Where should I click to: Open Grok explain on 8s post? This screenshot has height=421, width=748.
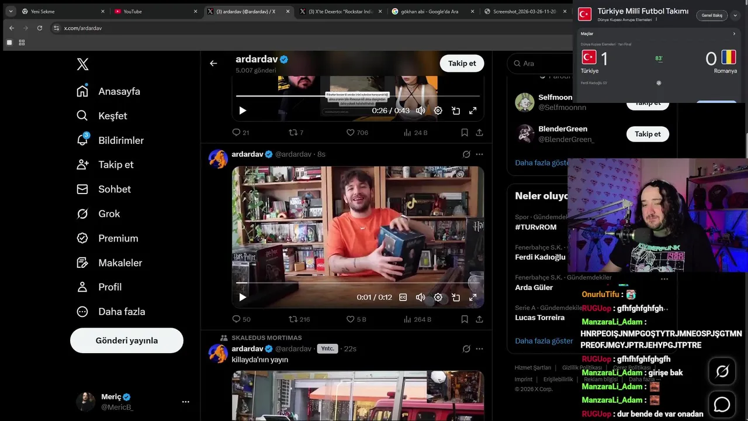[466, 154]
